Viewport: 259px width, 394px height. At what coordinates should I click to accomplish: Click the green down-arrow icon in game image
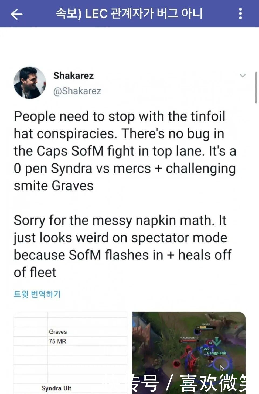click(217, 341)
